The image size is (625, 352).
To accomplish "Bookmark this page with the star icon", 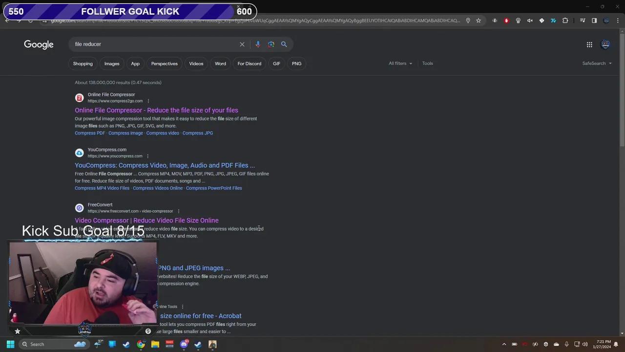I will 479,21.
